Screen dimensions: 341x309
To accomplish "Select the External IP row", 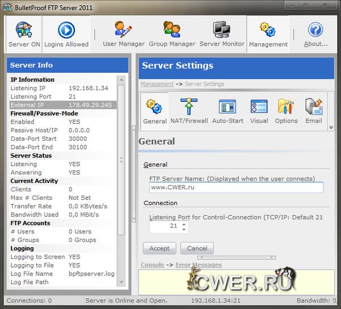I will coord(63,105).
